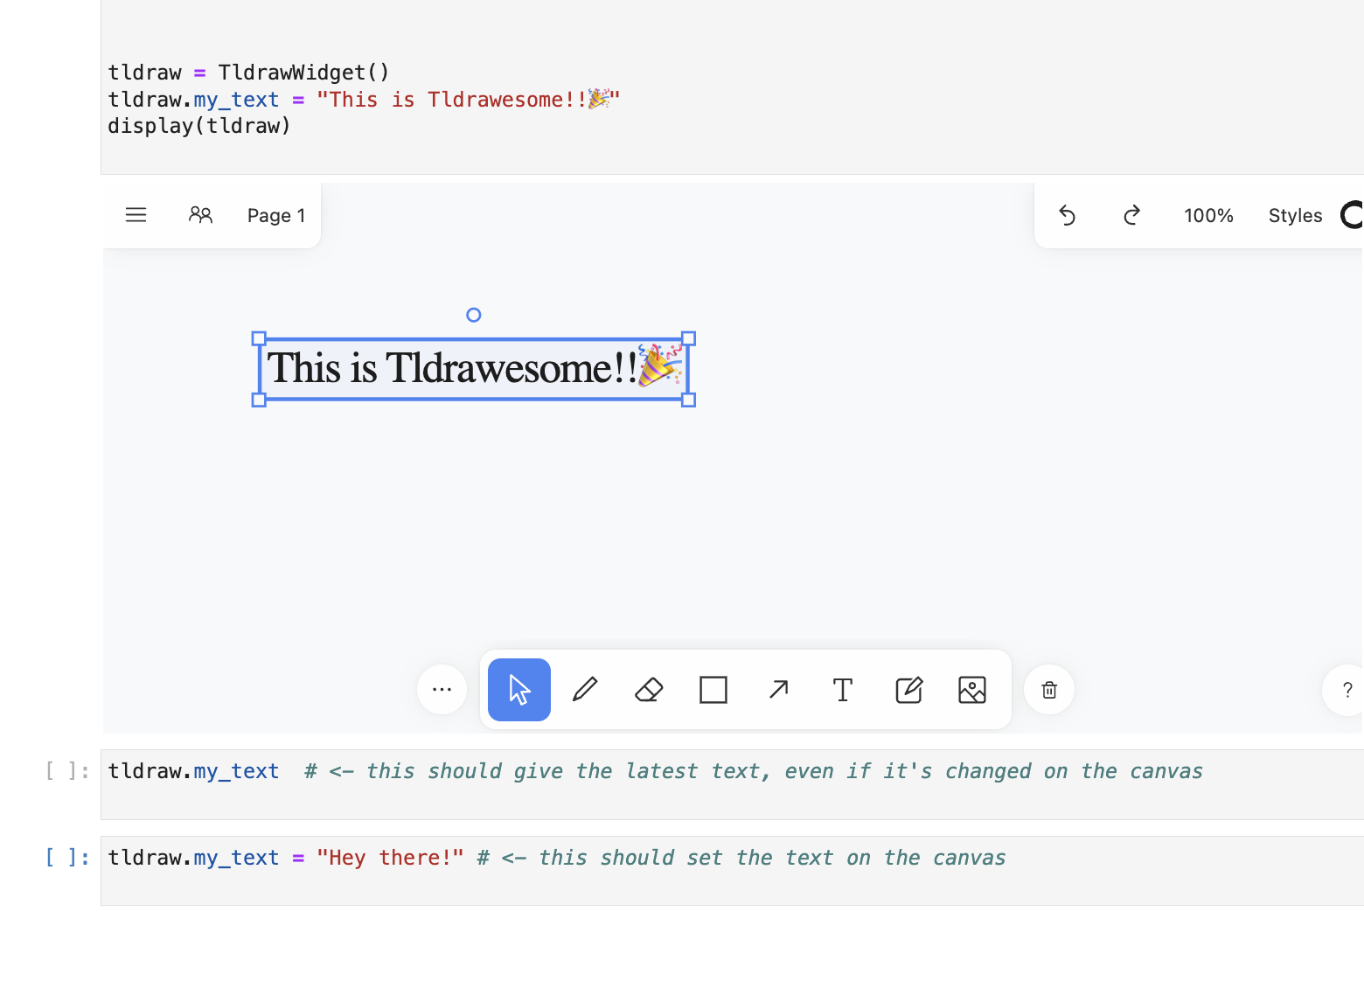Open the hamburger main menu
The image size is (1364, 981).
click(136, 214)
